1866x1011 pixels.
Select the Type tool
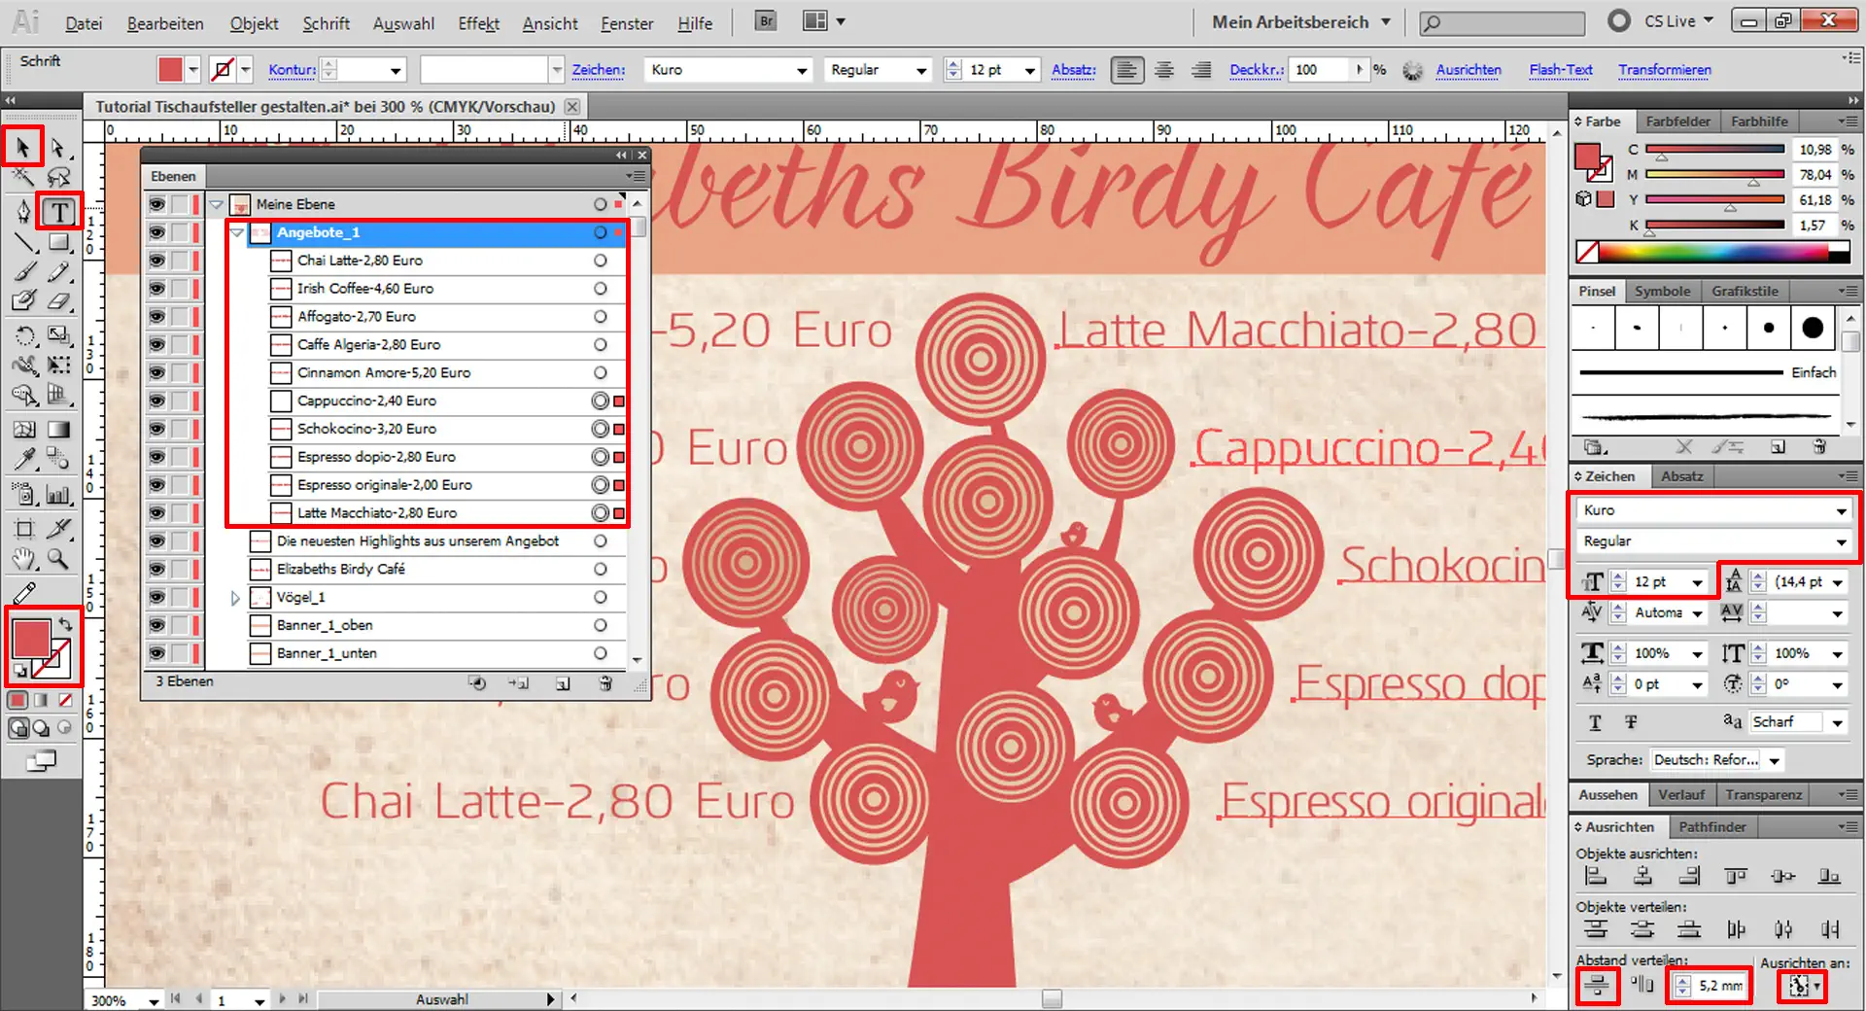59,212
